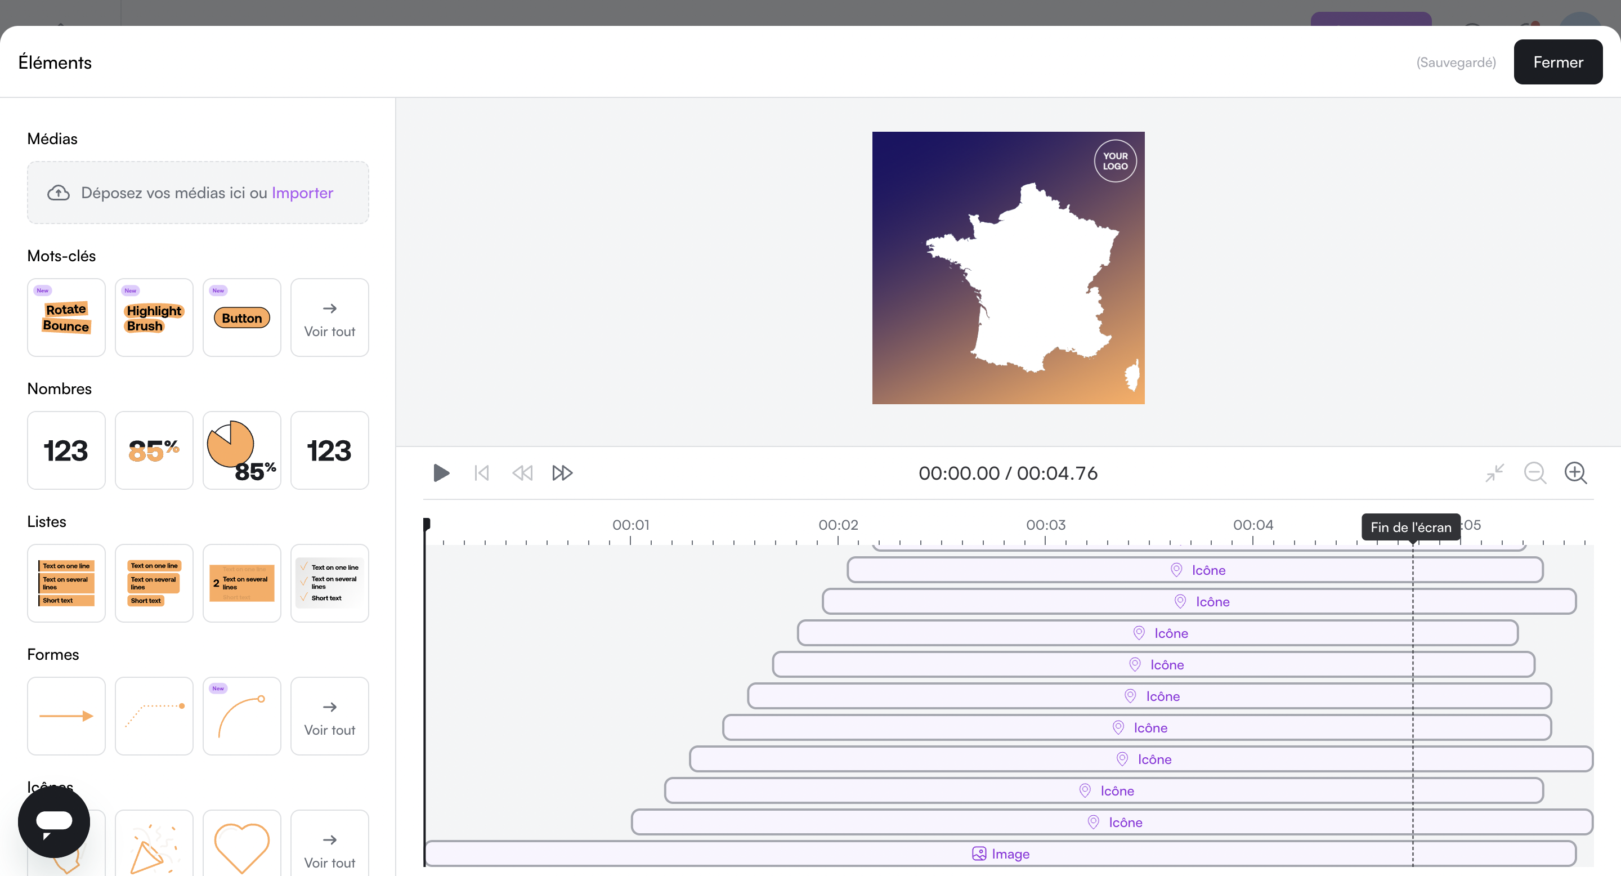Open Voir tout for Mots-clés

[330, 317]
